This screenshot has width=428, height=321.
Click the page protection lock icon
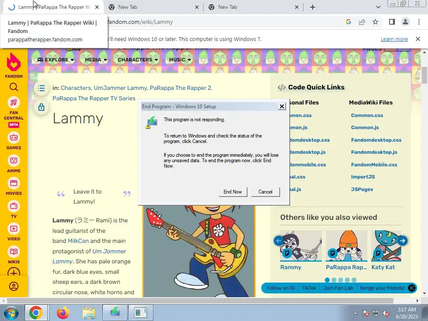coord(41,107)
